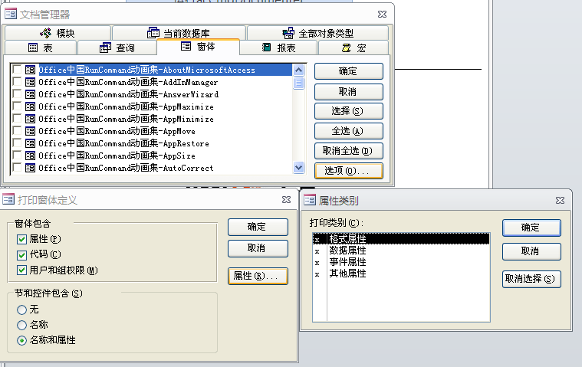Check the AddInManager form checkbox

[17, 81]
